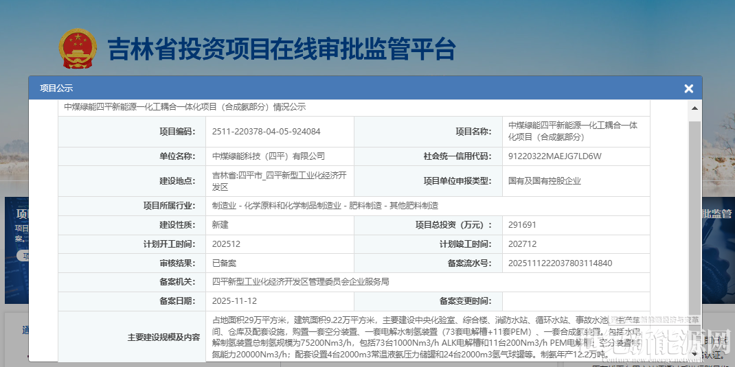
Task: Click the scrollbar down arrow in the dialog
Action: click(694, 353)
